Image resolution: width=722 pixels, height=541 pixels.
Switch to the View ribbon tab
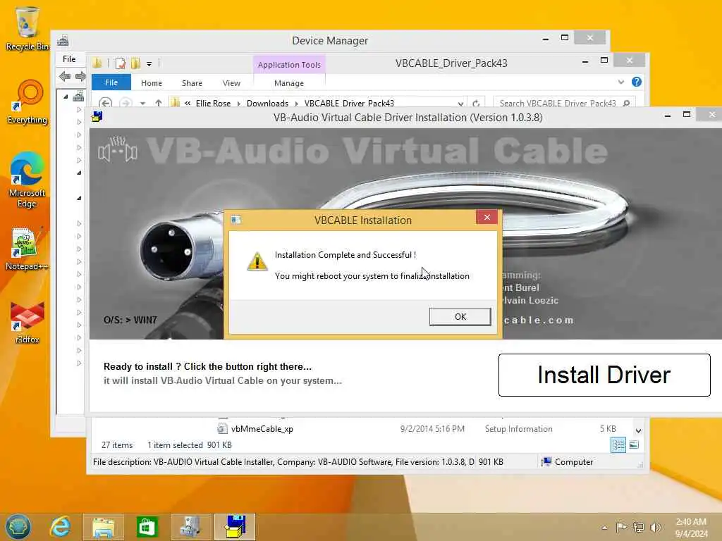pos(231,83)
